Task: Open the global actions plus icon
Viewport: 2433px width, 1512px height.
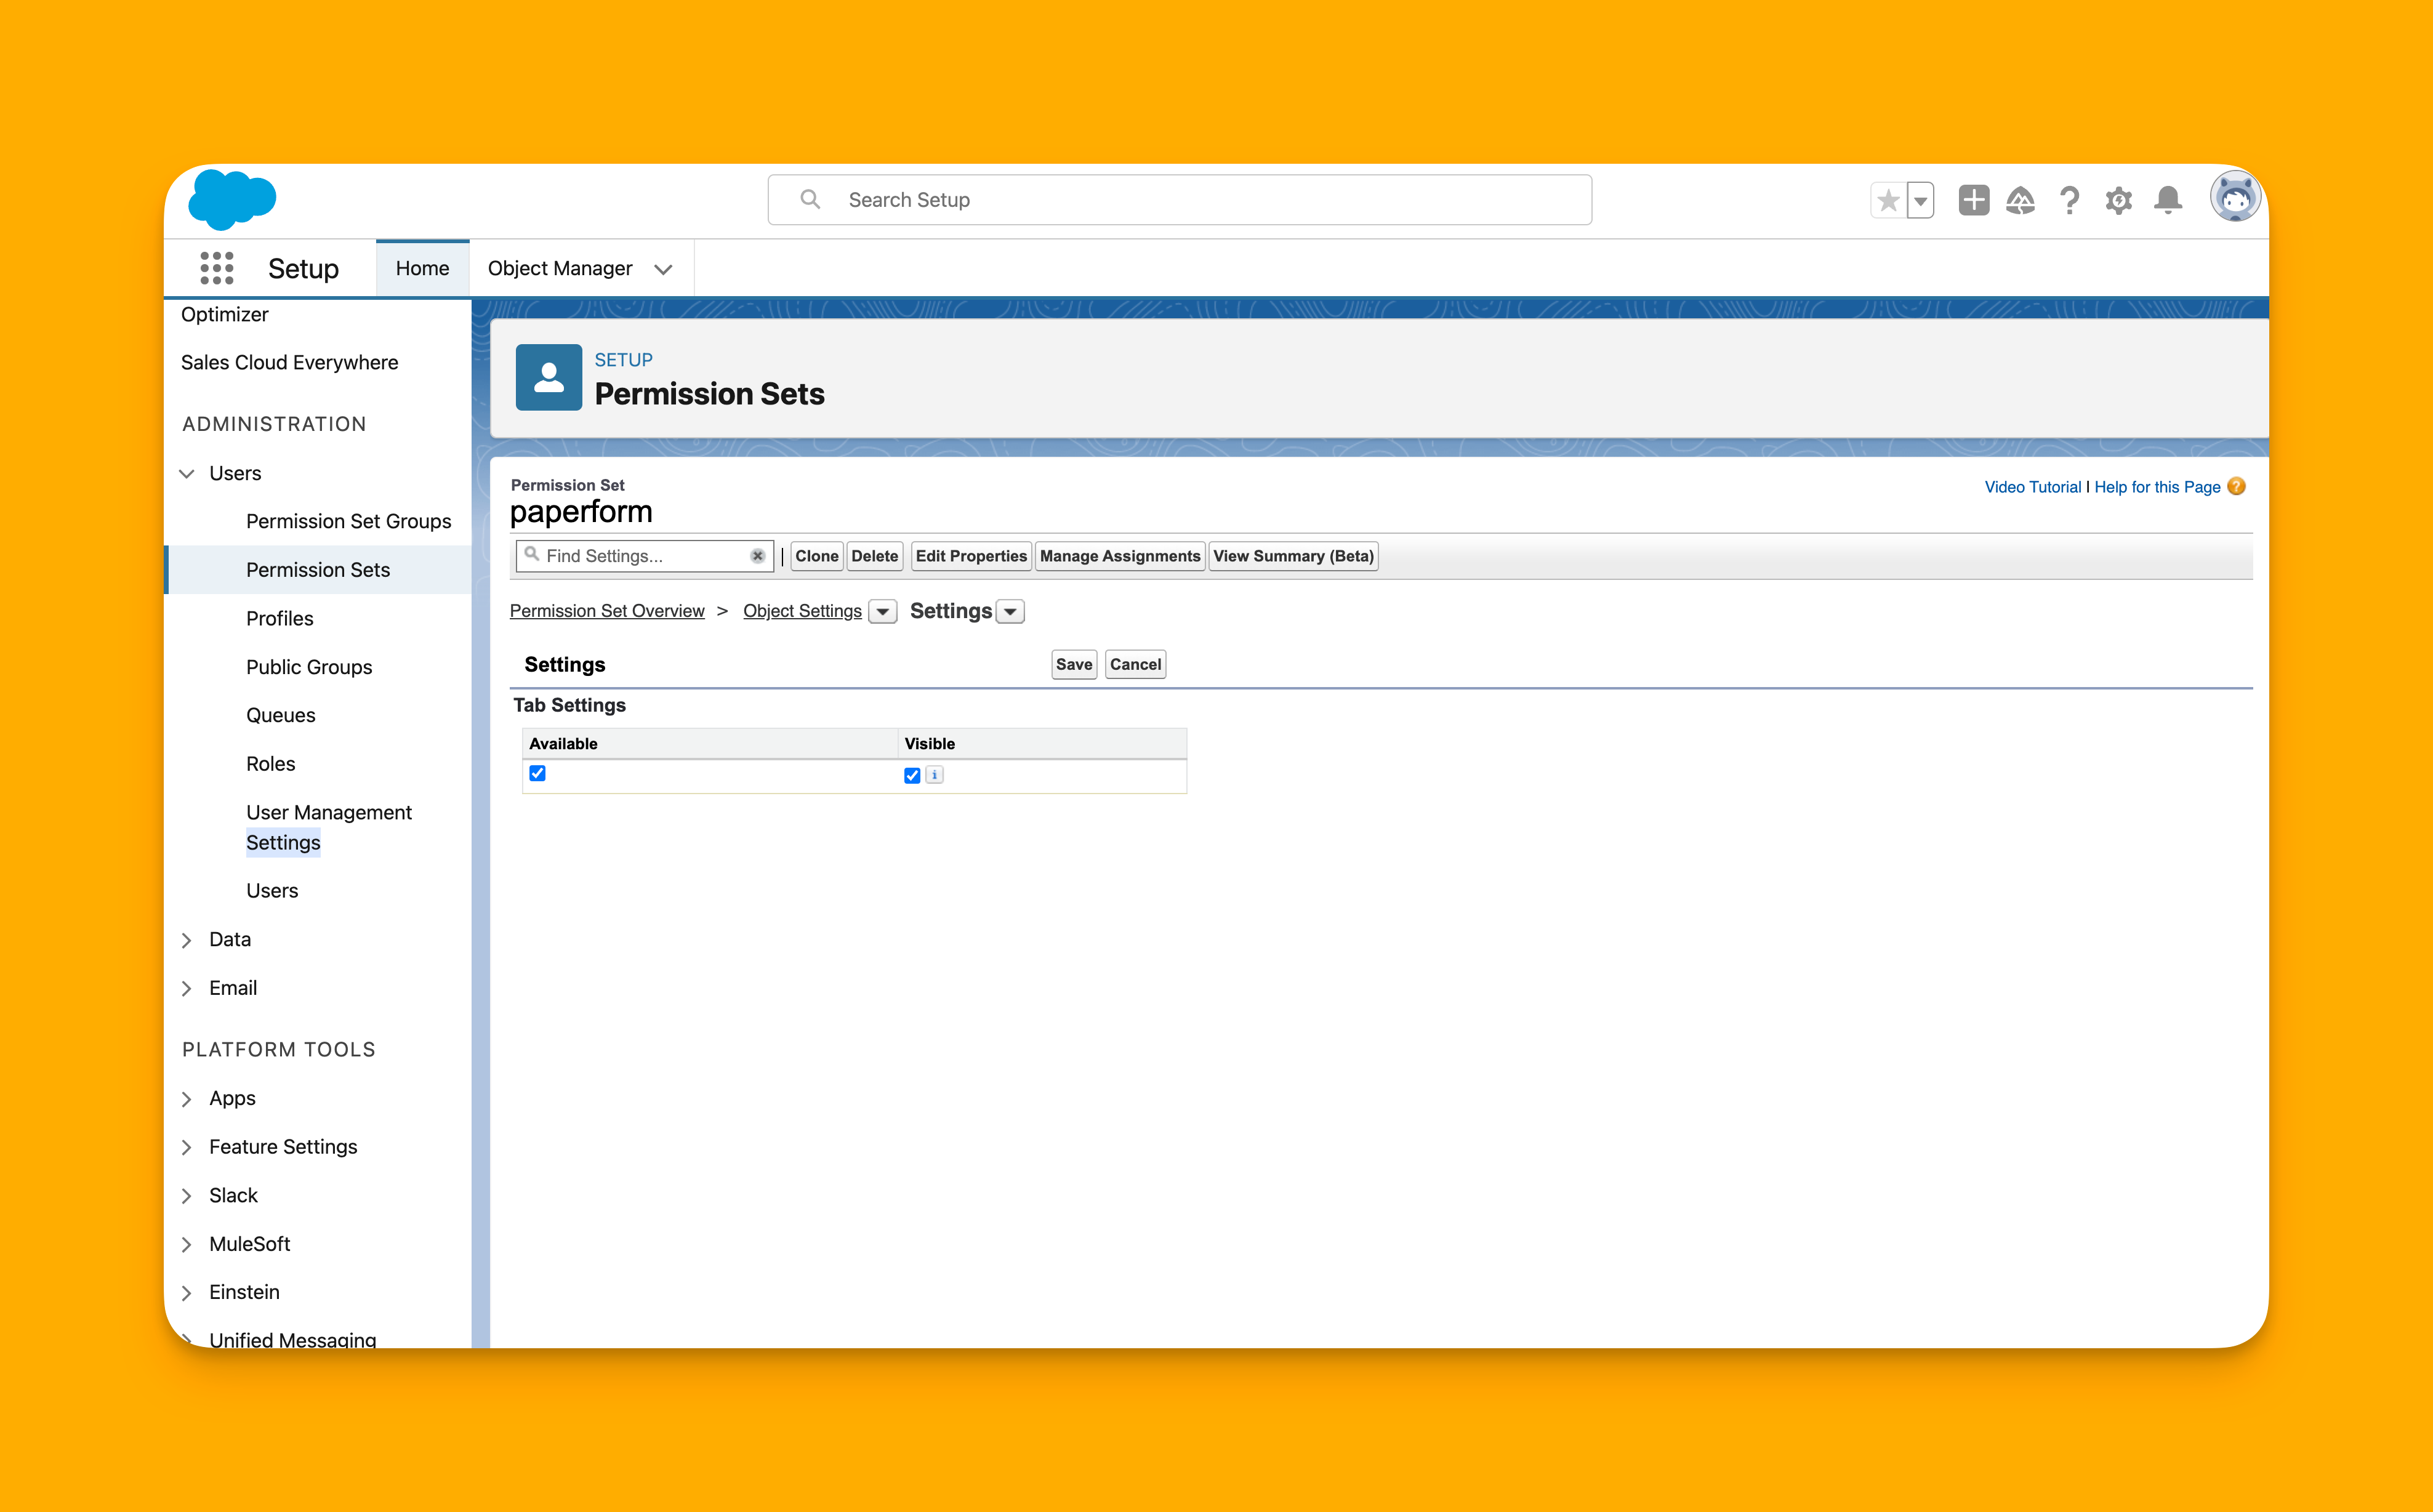Action: [x=1973, y=200]
